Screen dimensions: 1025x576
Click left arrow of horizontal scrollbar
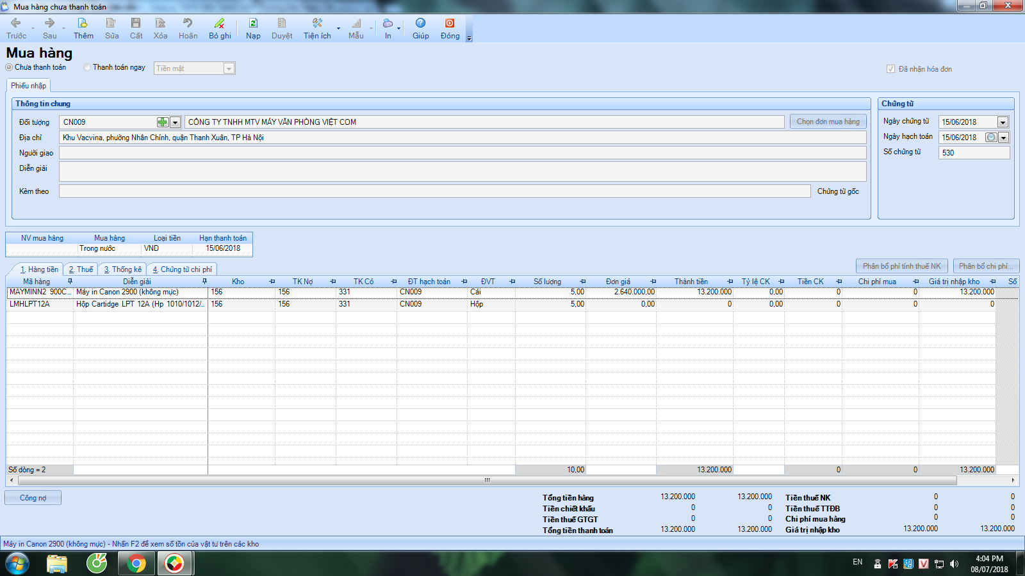click(11, 480)
